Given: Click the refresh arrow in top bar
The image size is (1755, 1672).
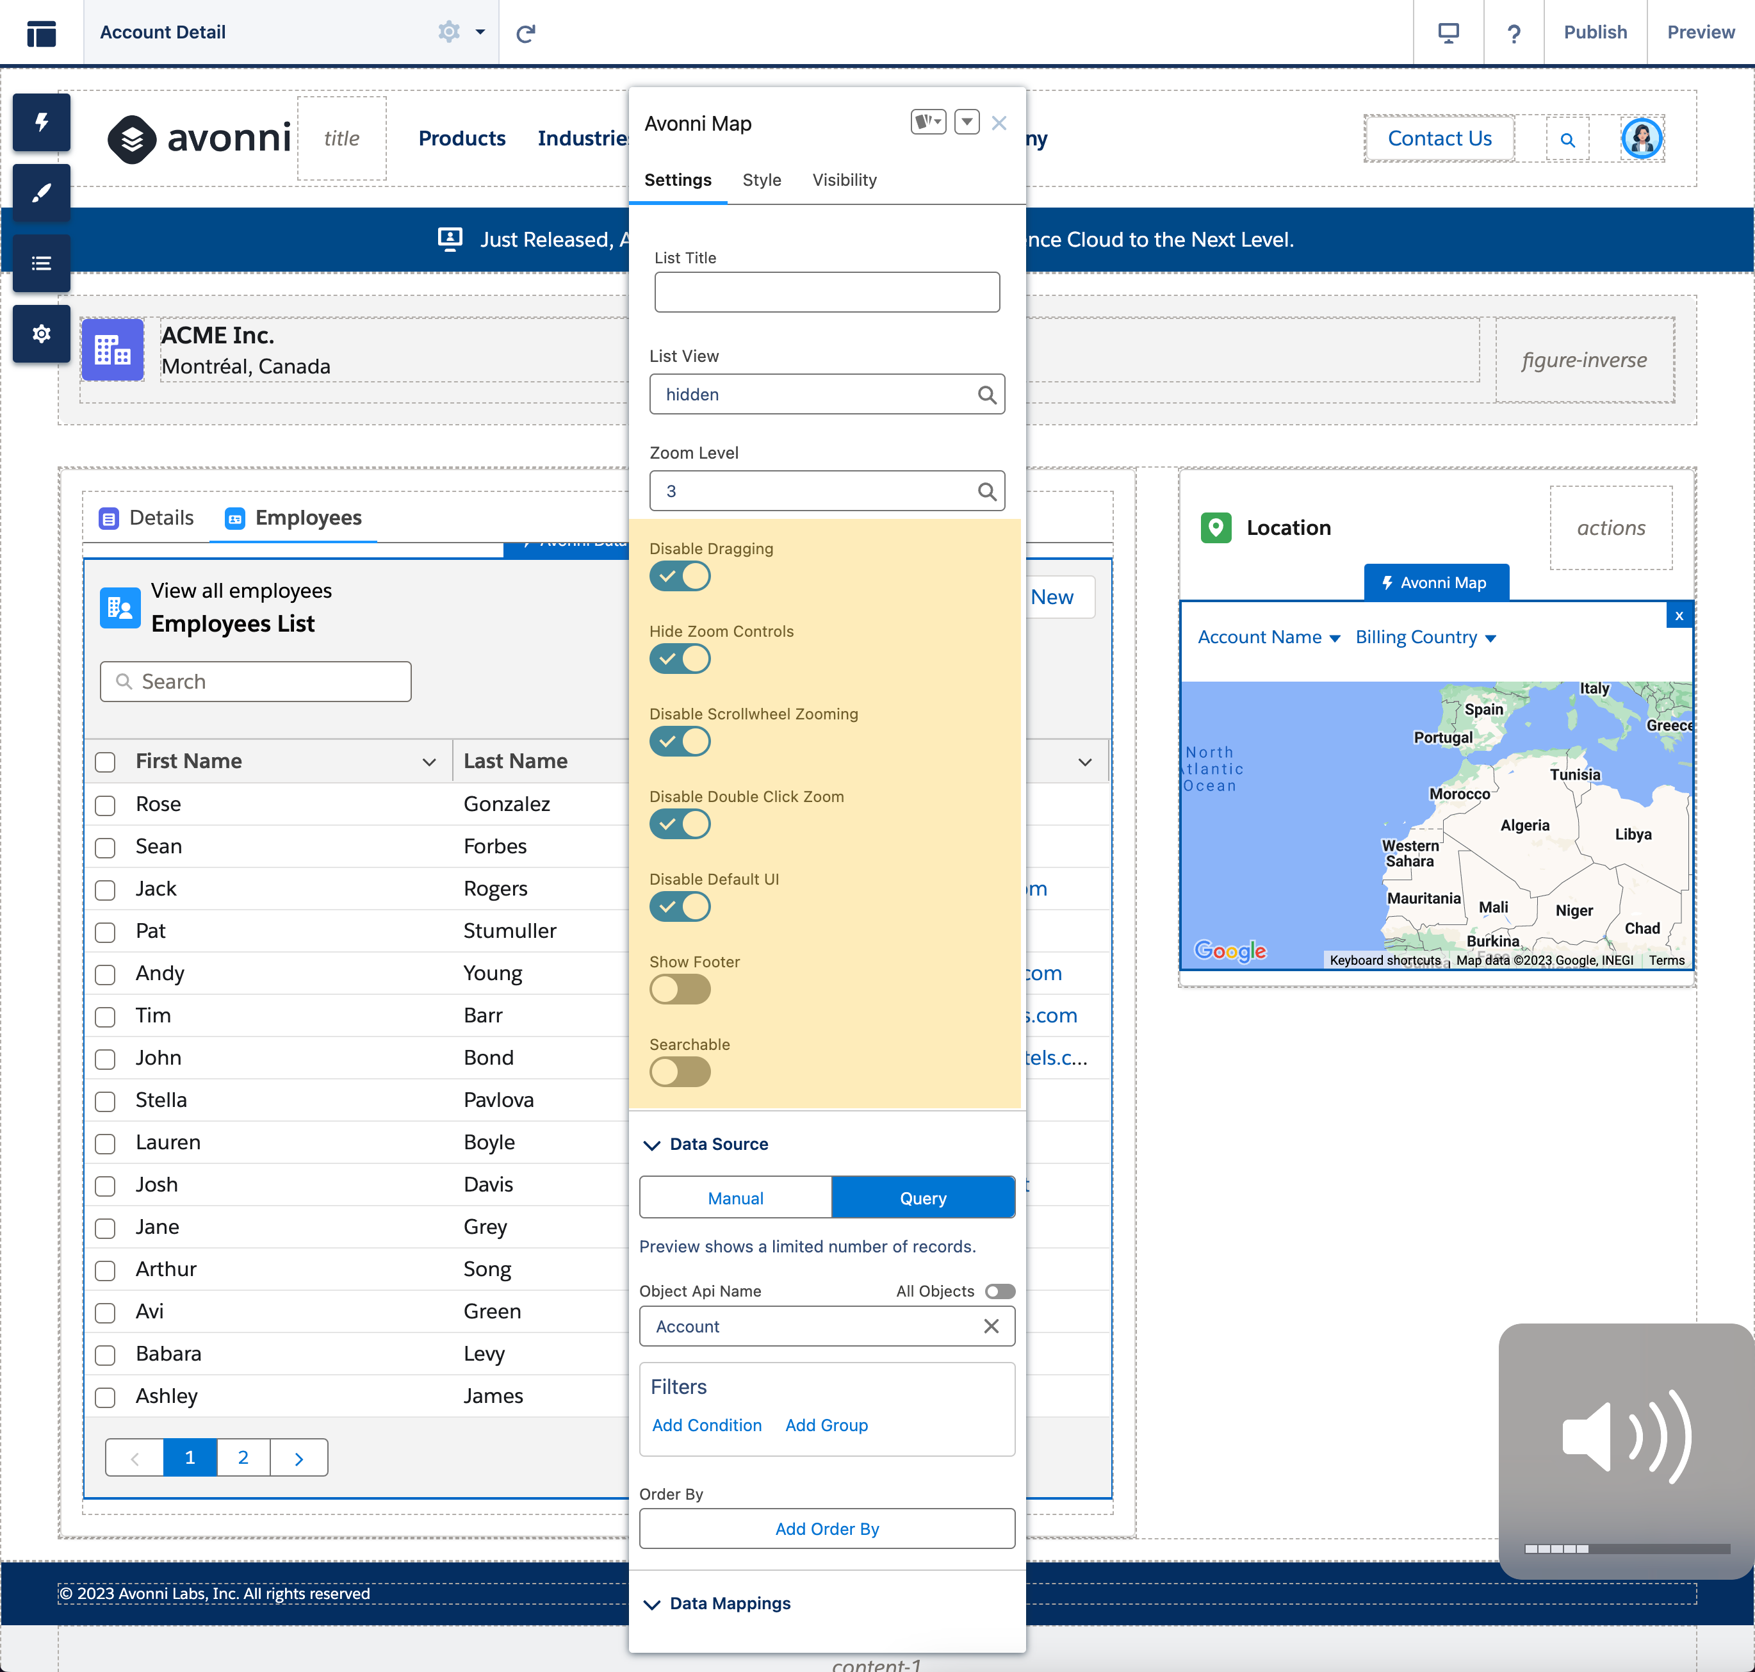Looking at the screenshot, I should [x=526, y=33].
